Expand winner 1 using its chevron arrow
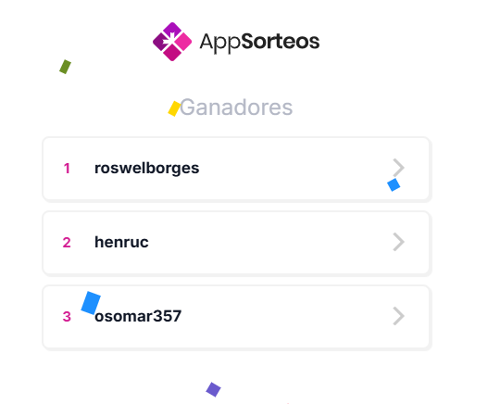This screenshot has width=500, height=404. (398, 168)
